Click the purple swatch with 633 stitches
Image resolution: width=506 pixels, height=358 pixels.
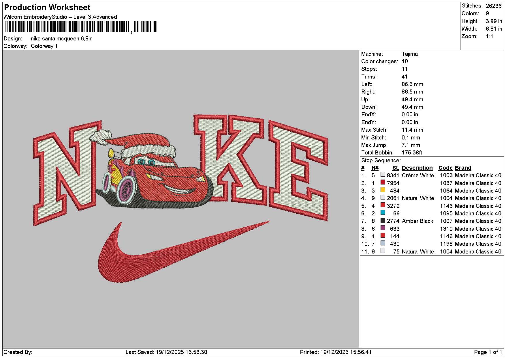[383, 228]
